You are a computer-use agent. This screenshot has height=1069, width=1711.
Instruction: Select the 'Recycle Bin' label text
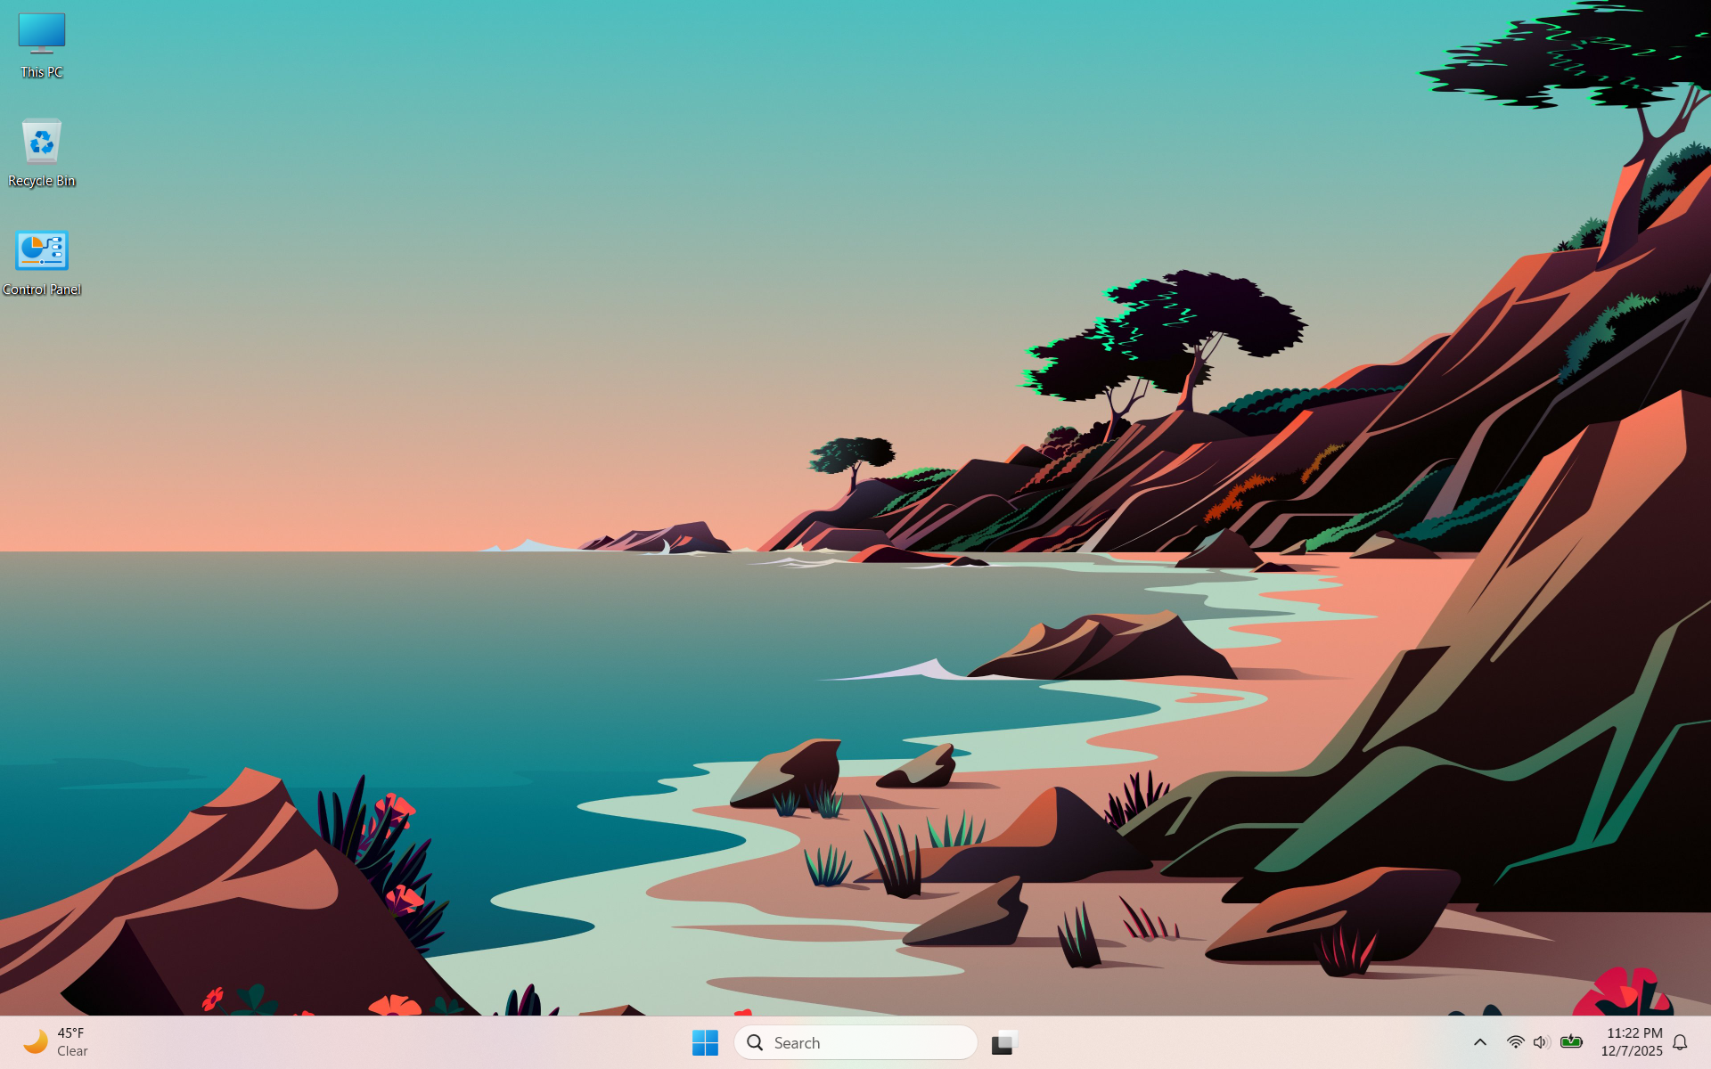pos(41,181)
